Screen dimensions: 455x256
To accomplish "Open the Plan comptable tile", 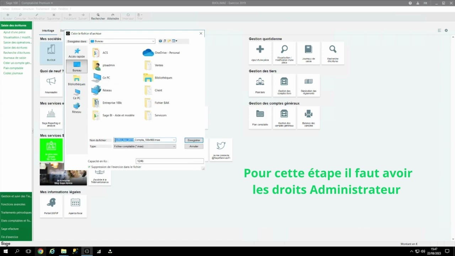I will tap(260, 118).
